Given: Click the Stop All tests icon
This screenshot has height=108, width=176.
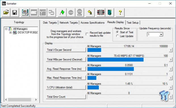Looking at the screenshot, I should (79, 12).
